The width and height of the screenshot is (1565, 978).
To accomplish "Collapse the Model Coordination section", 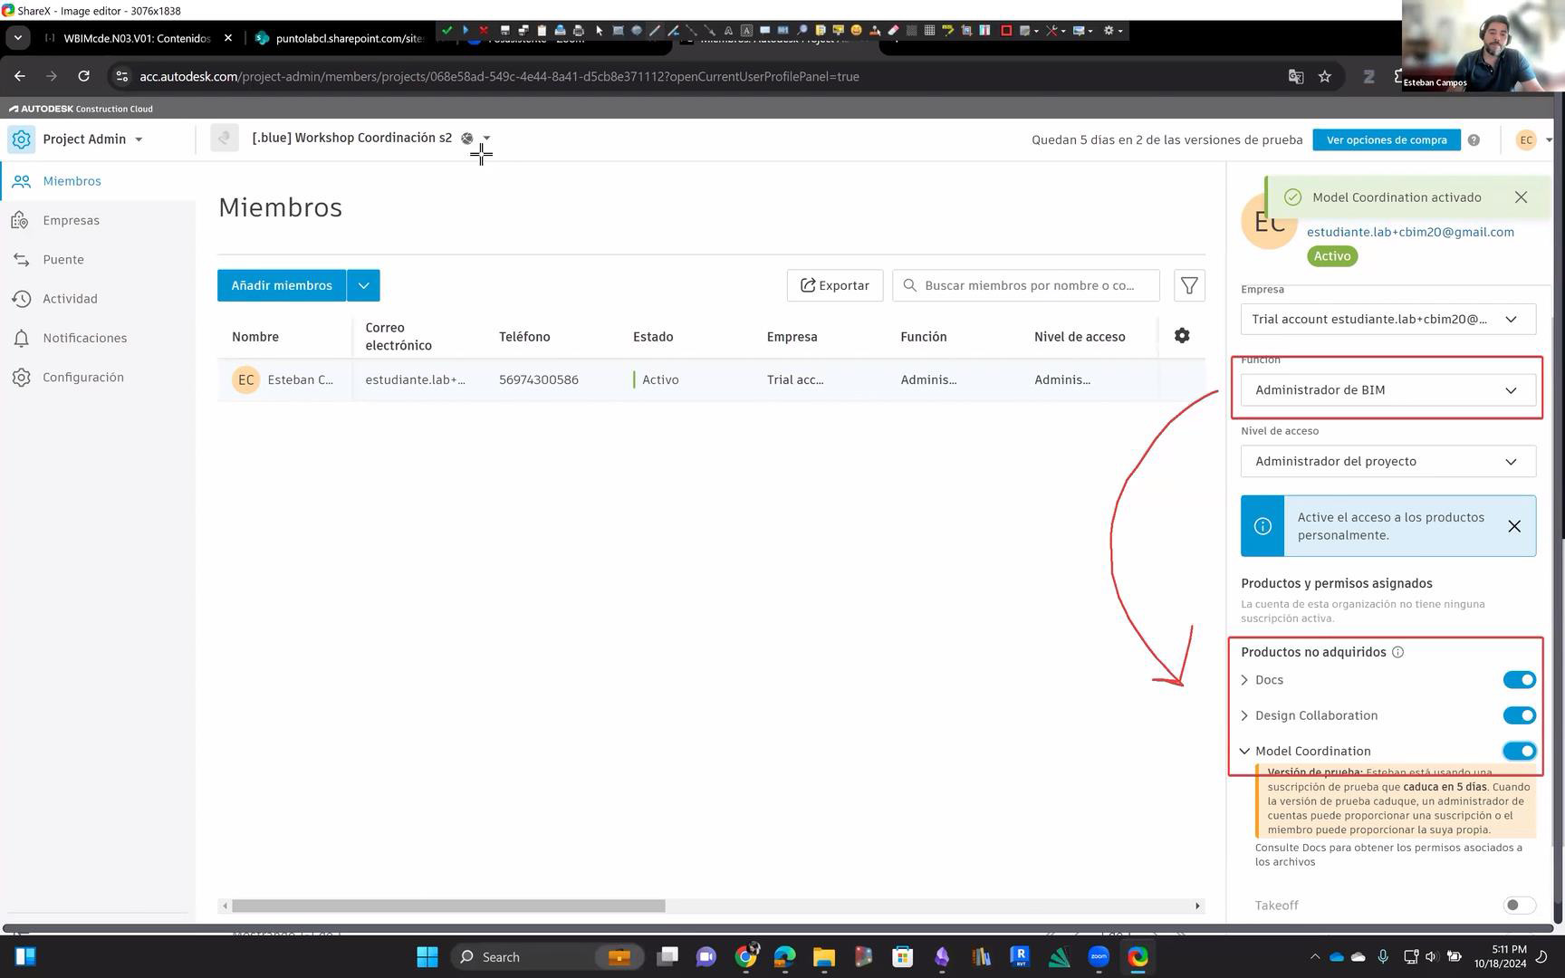I will (x=1244, y=752).
